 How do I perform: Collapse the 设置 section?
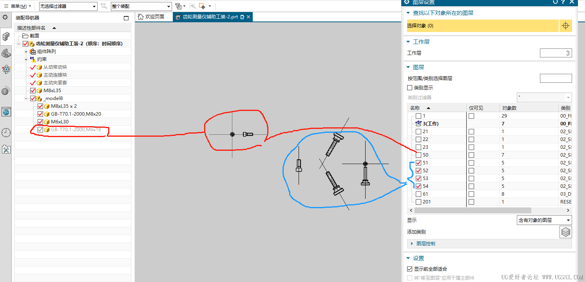(x=408, y=258)
